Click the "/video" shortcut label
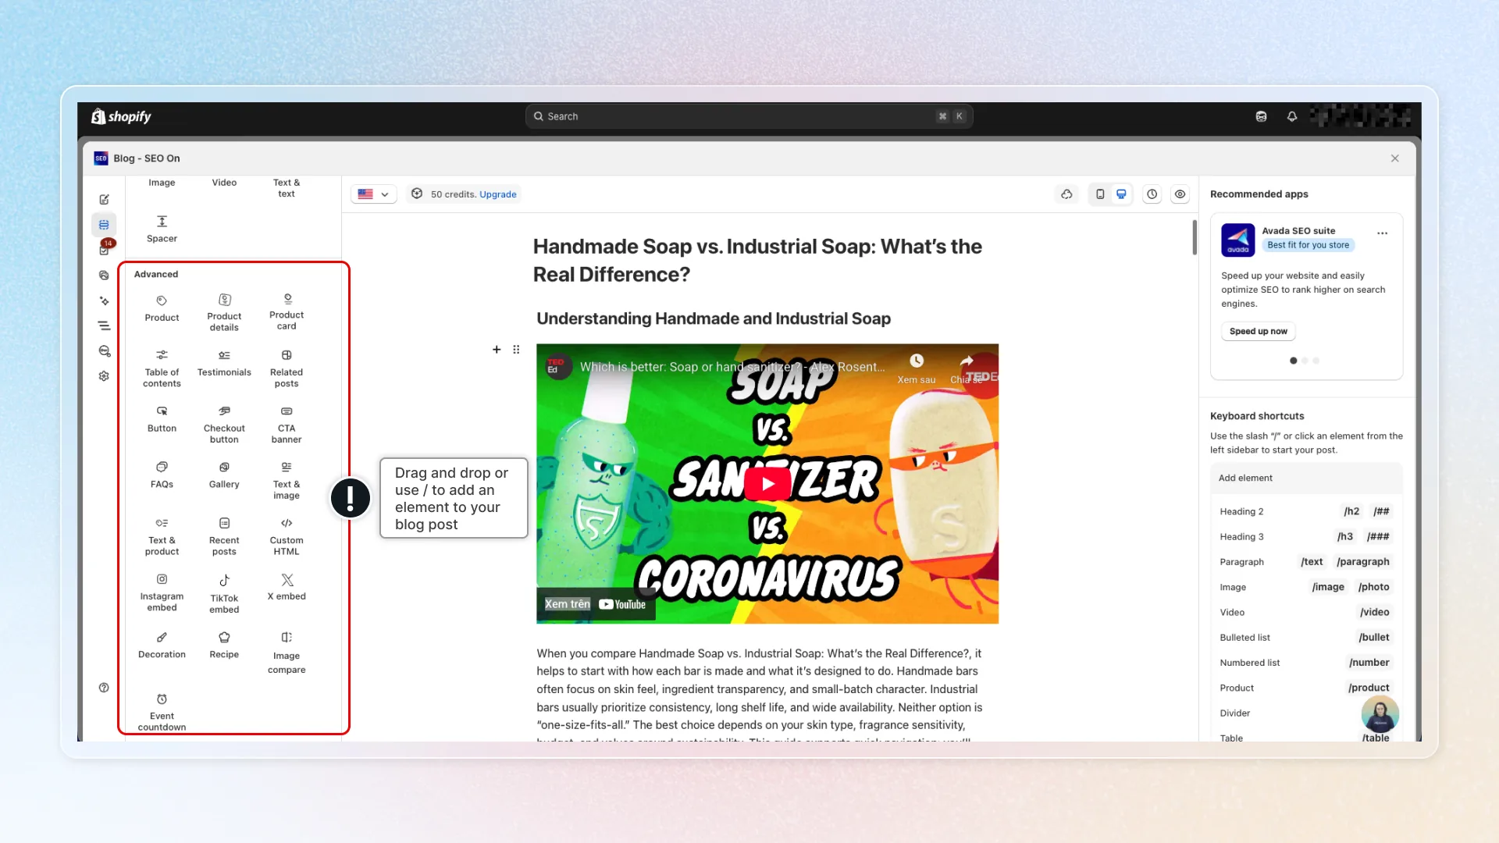This screenshot has width=1499, height=843. [x=1374, y=612]
